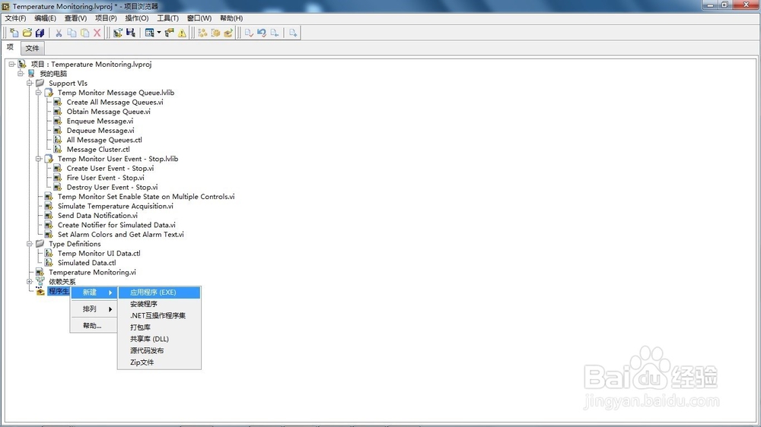This screenshot has width=761, height=427.
Task: Click the document with left arrow icon
Action: [274, 33]
